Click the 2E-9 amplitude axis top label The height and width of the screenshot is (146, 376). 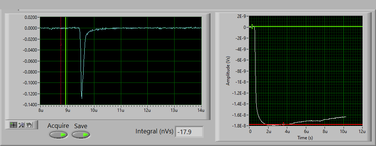pos(242,16)
